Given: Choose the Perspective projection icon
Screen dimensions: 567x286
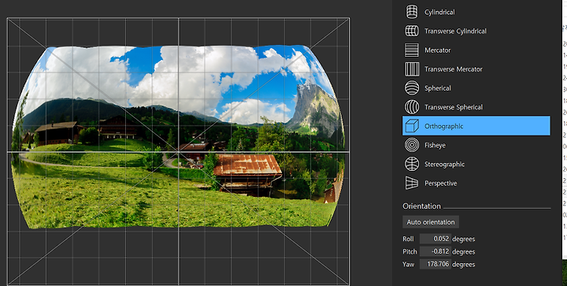Looking at the screenshot, I should coord(412,183).
